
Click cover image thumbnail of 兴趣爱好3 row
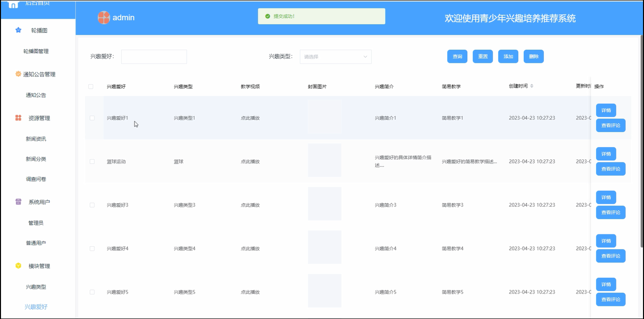[x=324, y=204]
